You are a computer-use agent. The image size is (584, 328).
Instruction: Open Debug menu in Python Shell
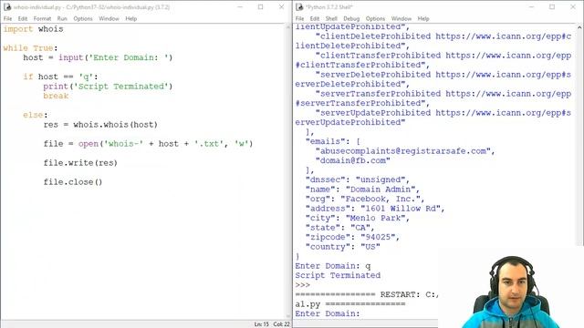pos(351,18)
